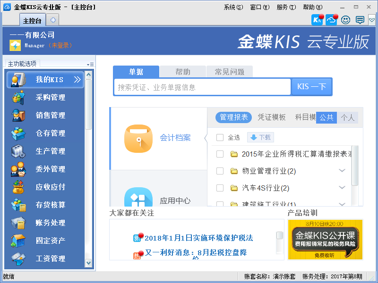Open the 主功能选项 panel dropdown menu
Image resolution: width=378 pixels, height=283 pixels.
90,65
